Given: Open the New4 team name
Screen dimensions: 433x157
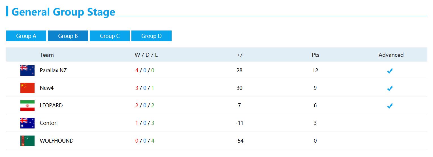Looking at the screenshot, I should click(47, 88).
